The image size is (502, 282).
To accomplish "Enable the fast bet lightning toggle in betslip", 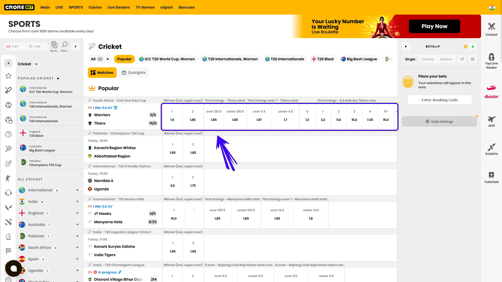I will [x=473, y=46].
